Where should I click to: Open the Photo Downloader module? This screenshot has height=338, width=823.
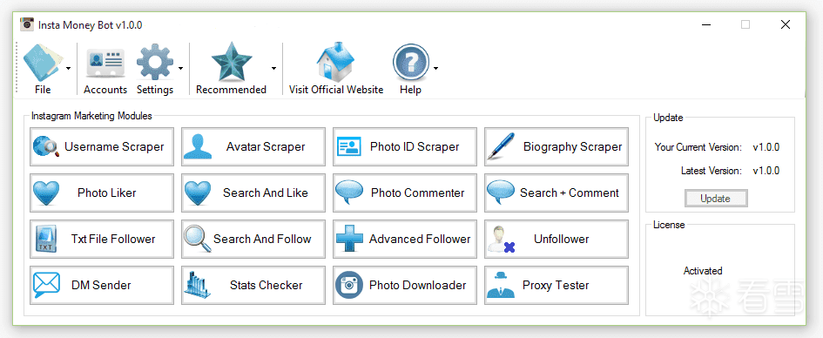pos(405,286)
